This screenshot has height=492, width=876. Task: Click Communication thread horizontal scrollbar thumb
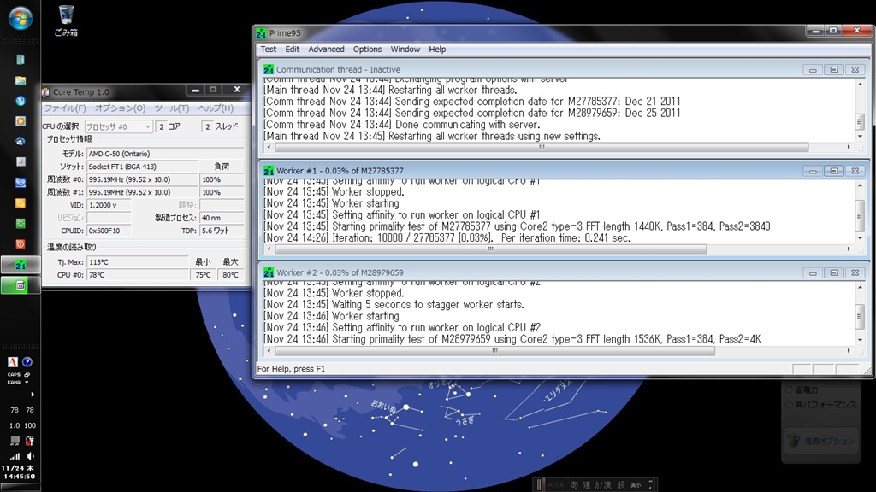[x=542, y=147]
